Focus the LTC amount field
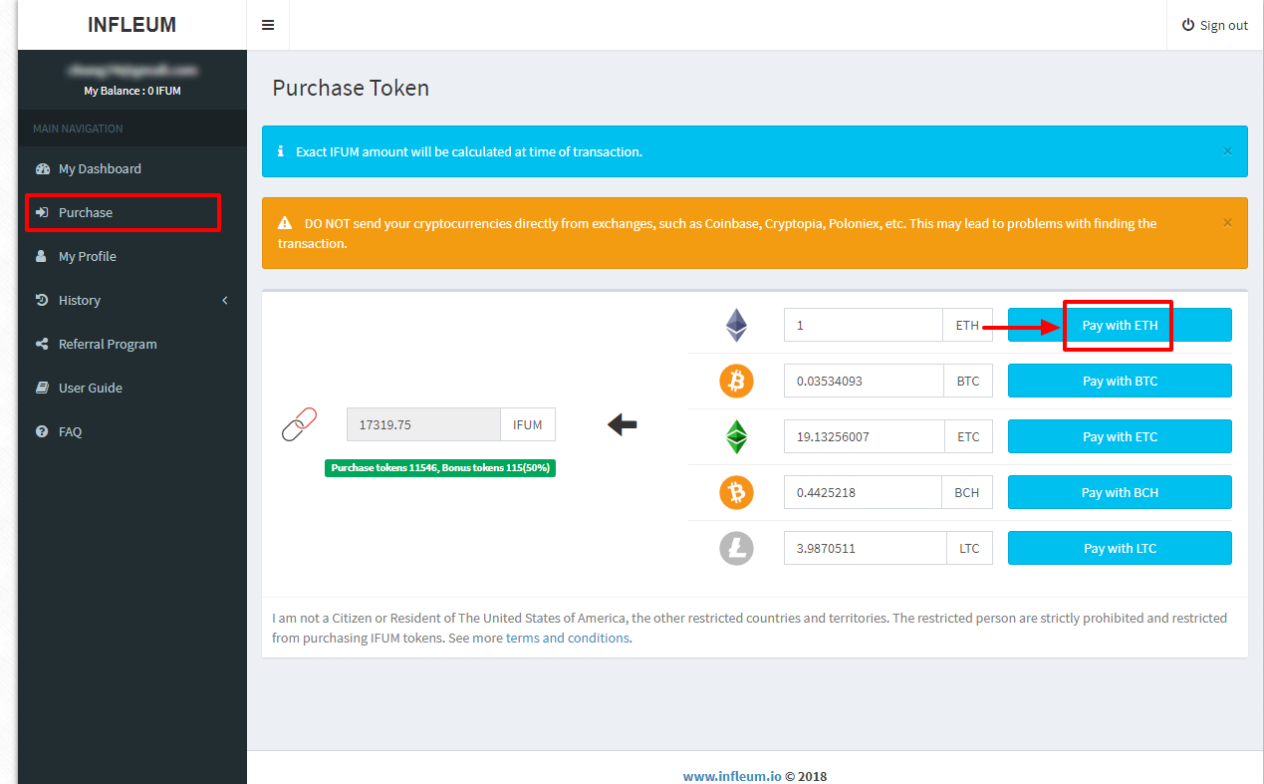 click(x=864, y=548)
